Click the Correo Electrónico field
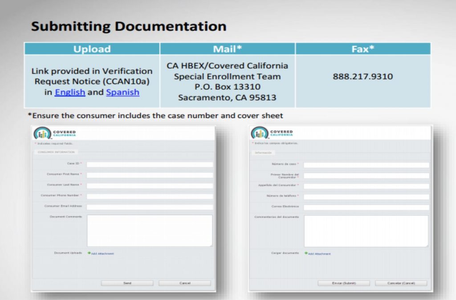The image size is (456, 300). [365, 207]
